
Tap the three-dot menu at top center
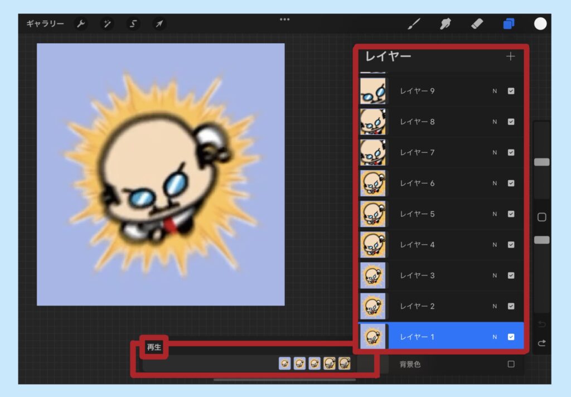click(285, 20)
